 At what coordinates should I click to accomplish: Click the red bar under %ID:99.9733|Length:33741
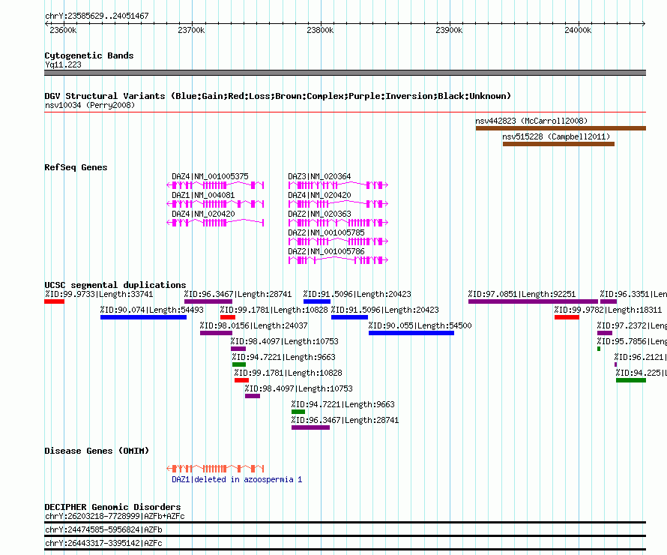coord(55,301)
